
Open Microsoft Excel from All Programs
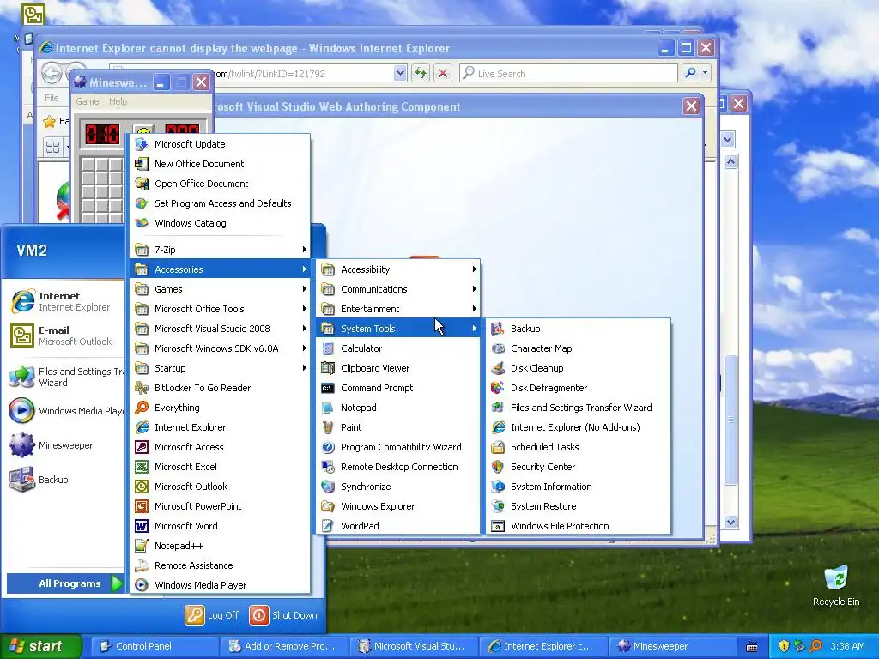tap(220, 466)
